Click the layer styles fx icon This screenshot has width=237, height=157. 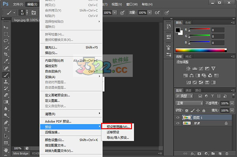click(x=193, y=153)
